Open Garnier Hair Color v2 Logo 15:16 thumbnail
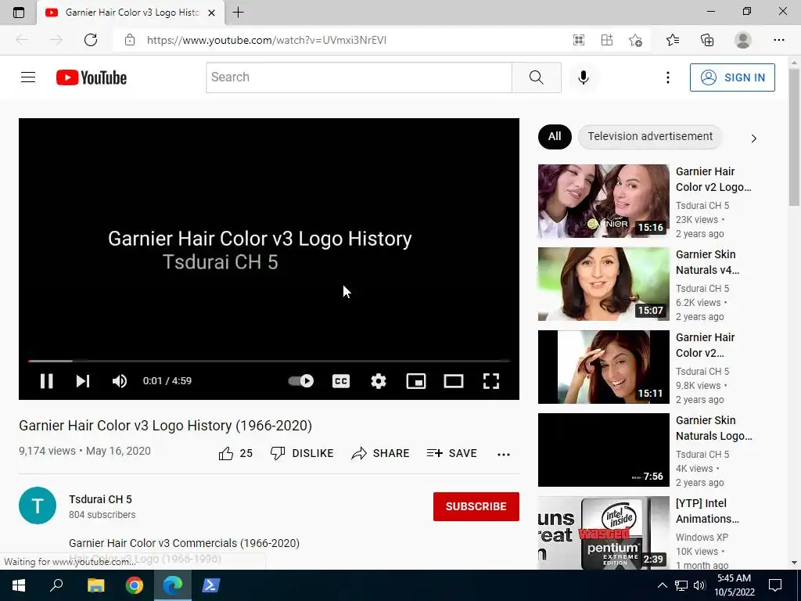This screenshot has height=601, width=801. click(603, 201)
